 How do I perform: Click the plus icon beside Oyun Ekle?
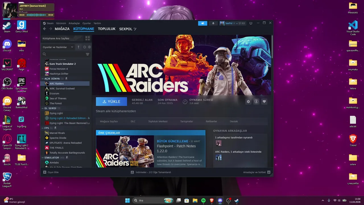click(45, 172)
